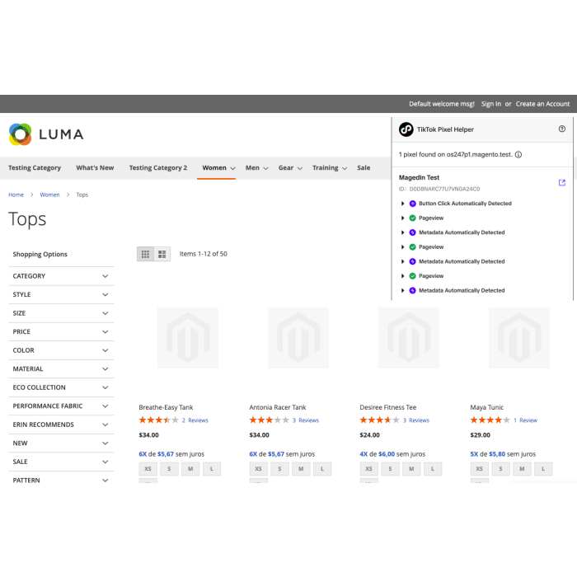Expand the second Metadata Automatically Detected event
577x577 pixels.
(x=402, y=261)
